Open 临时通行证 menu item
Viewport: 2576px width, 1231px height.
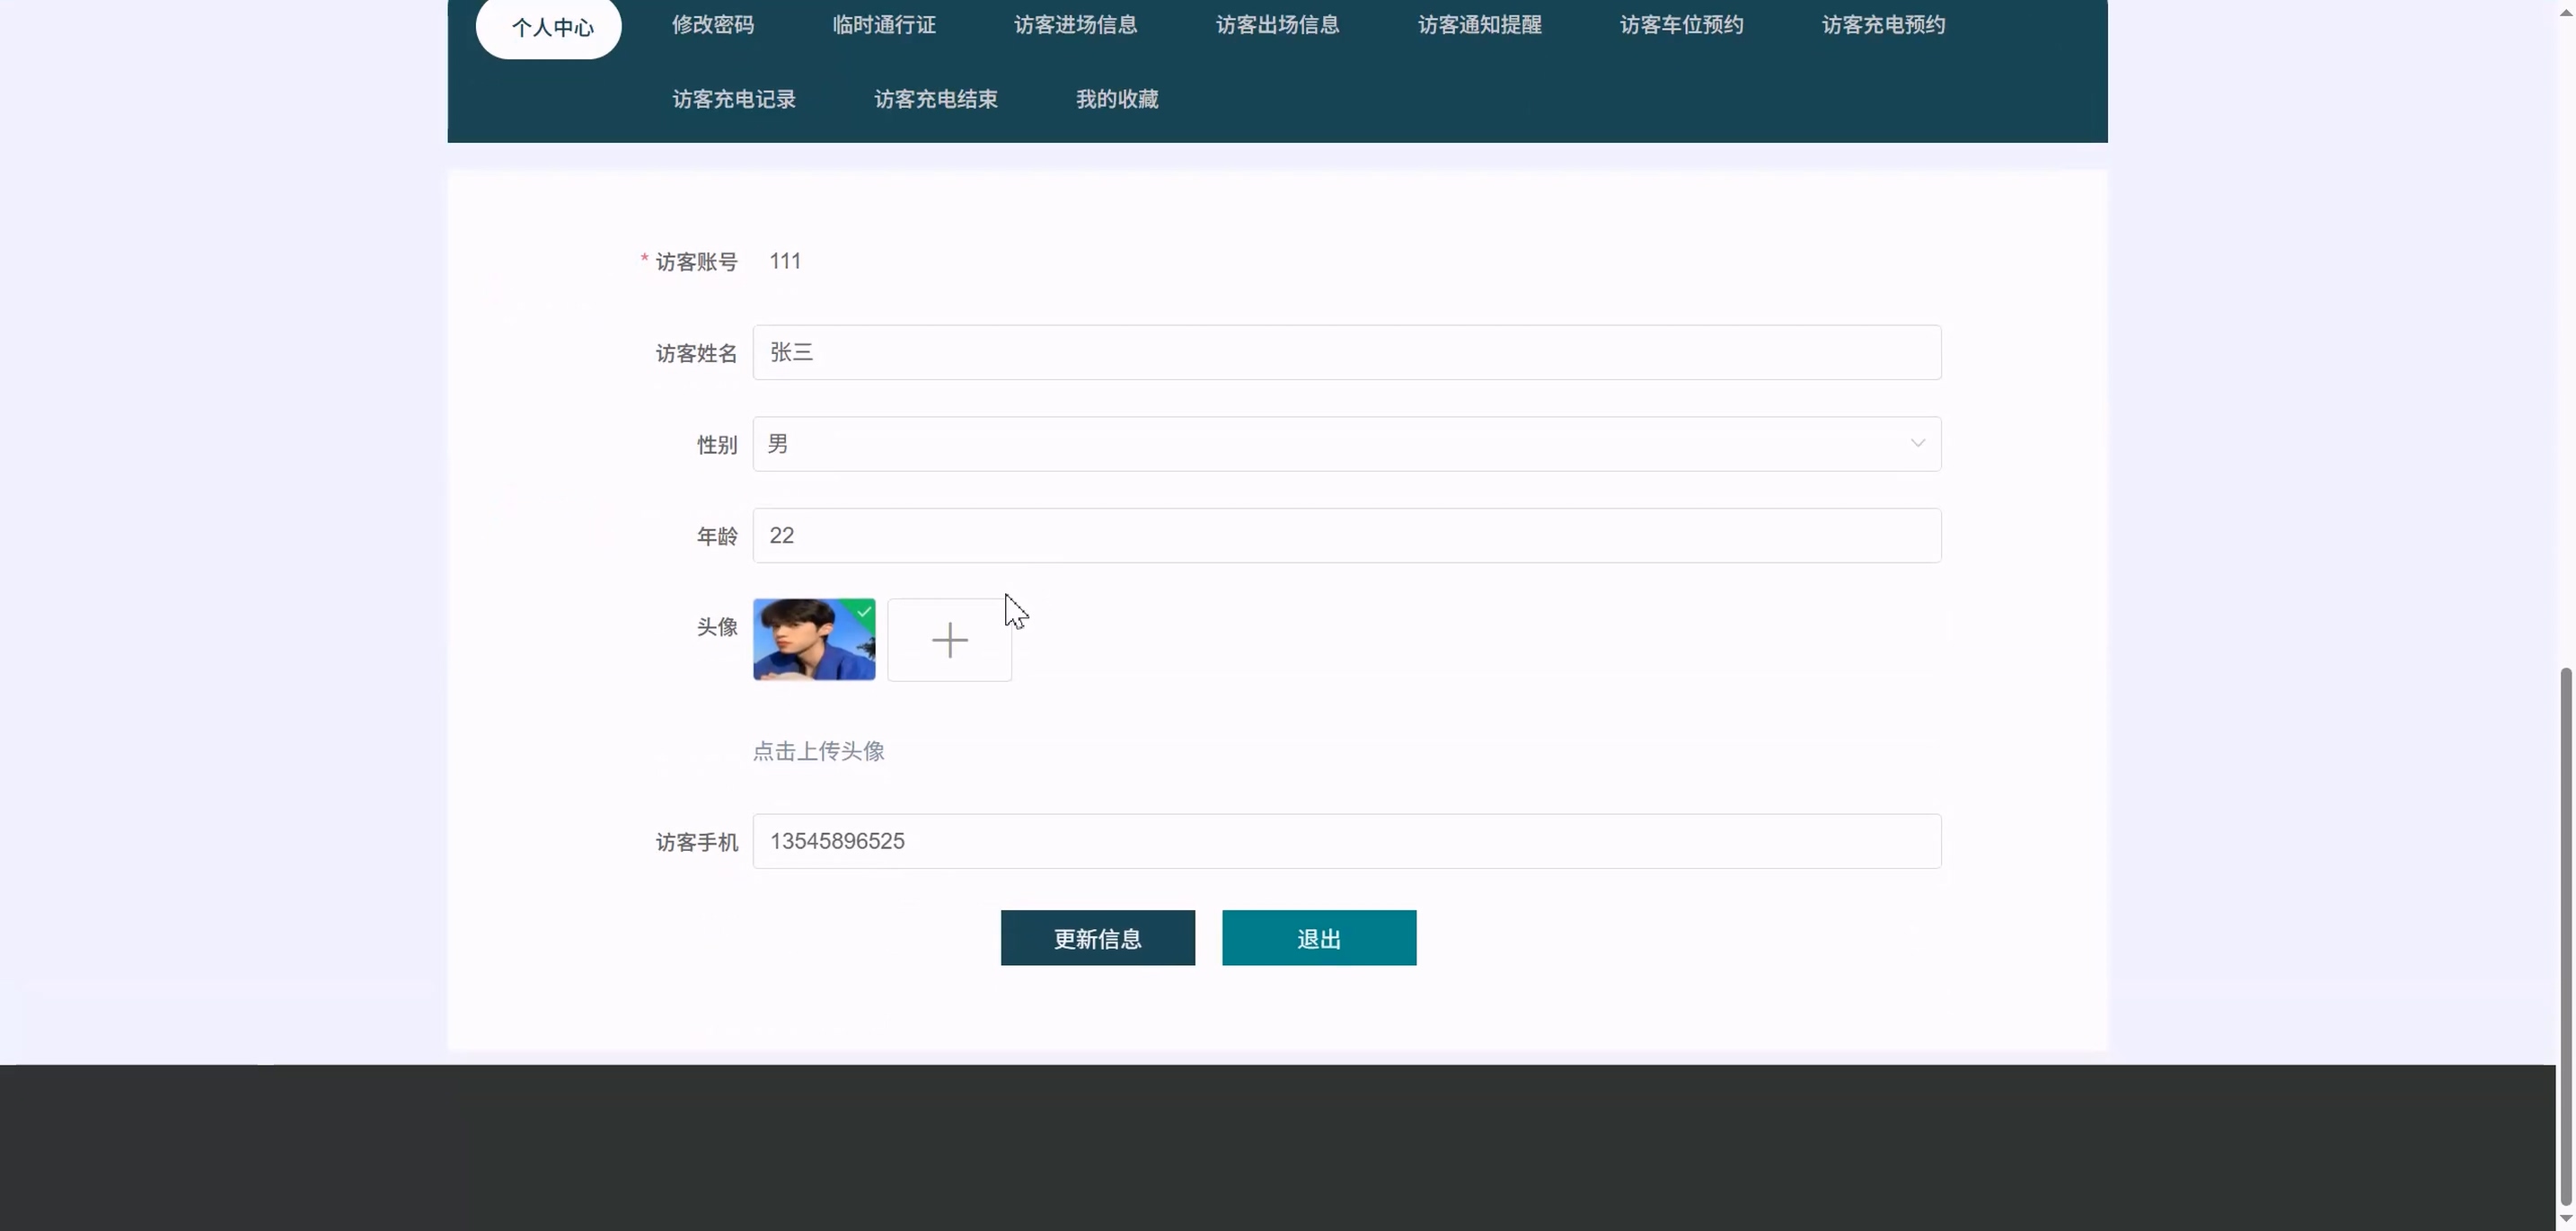tap(884, 25)
